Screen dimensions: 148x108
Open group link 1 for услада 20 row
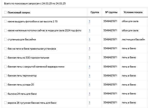[90, 85]
